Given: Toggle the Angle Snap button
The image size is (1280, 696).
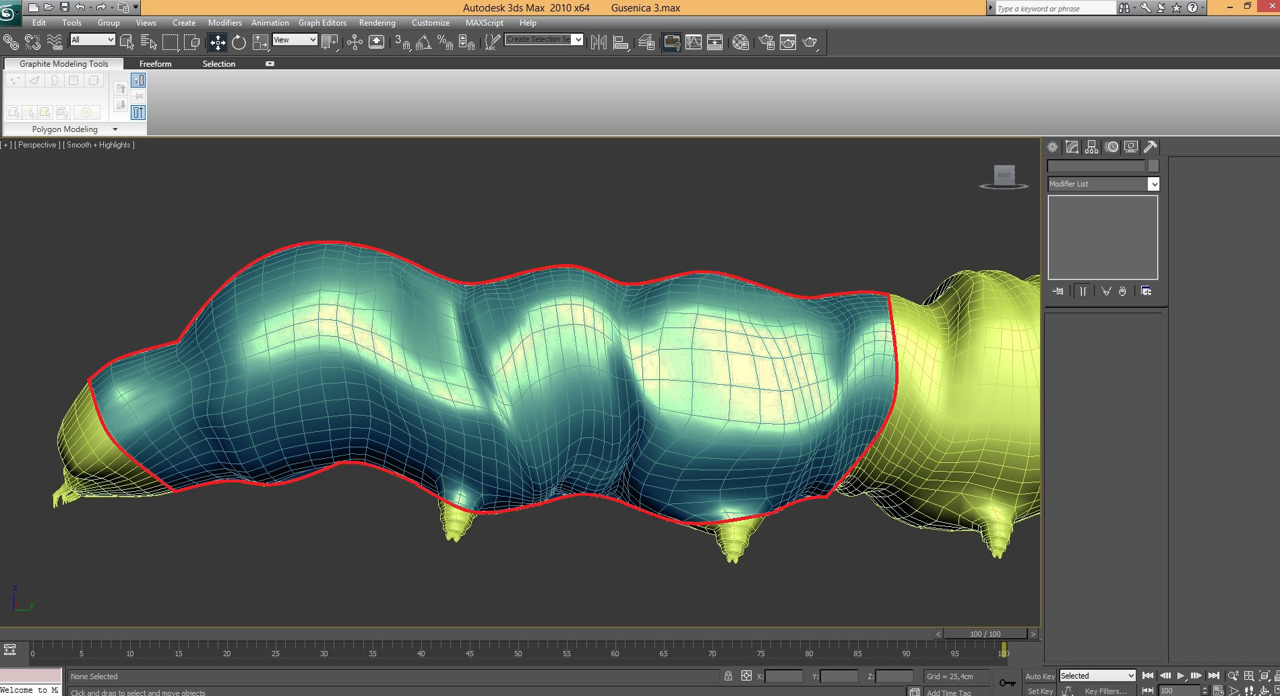Looking at the screenshot, I should click(423, 42).
